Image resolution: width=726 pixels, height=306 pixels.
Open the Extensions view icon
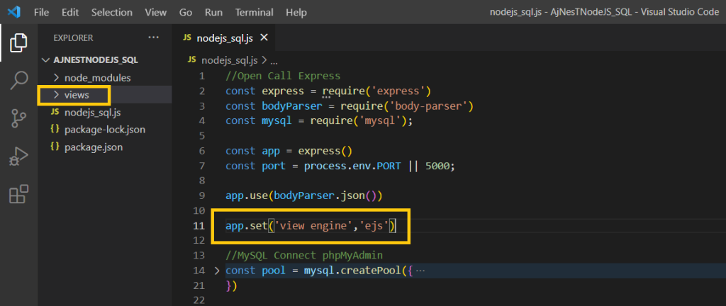click(19, 193)
